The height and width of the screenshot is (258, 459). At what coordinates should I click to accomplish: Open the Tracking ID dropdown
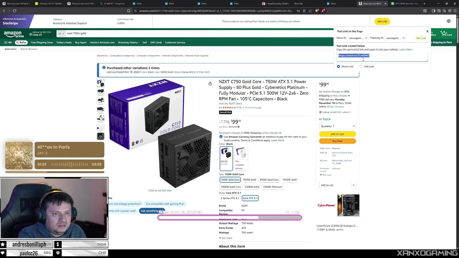[x=395, y=38]
